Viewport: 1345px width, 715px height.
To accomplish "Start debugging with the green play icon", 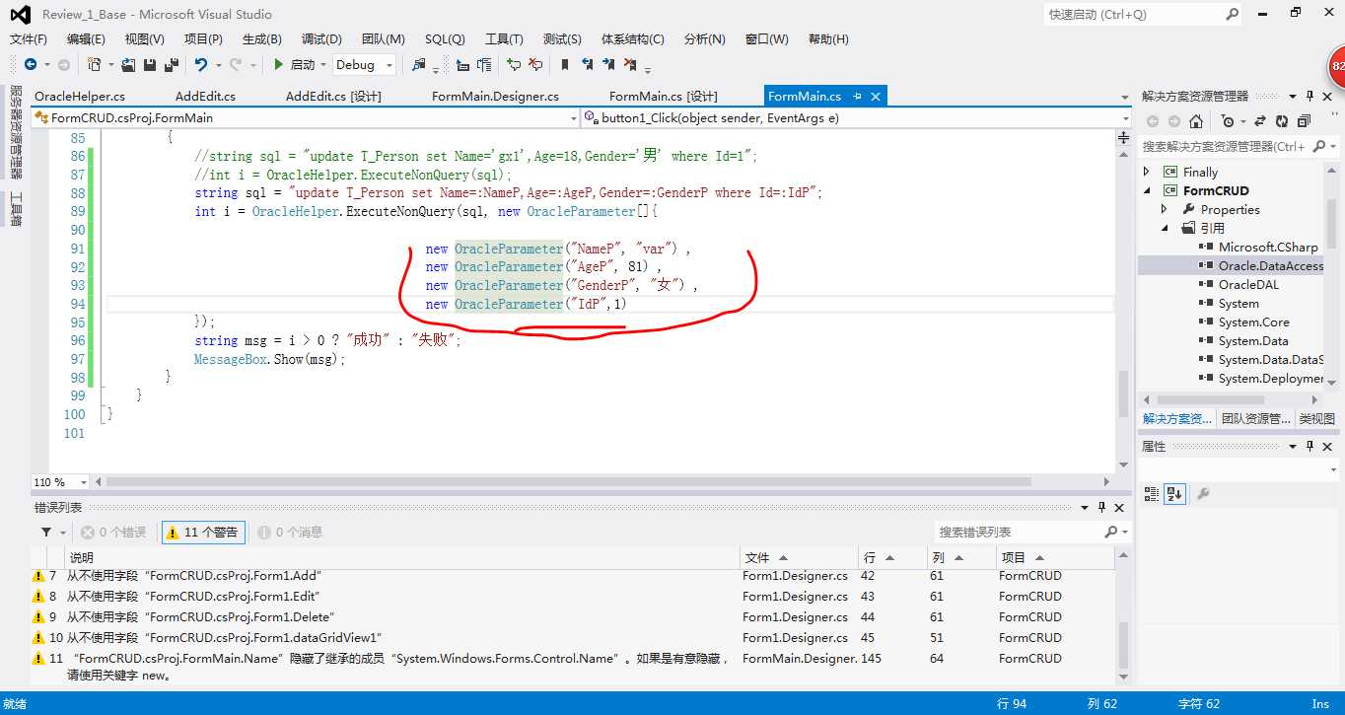I will (279, 64).
